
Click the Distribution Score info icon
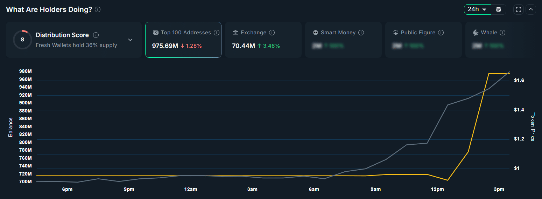(x=96, y=35)
